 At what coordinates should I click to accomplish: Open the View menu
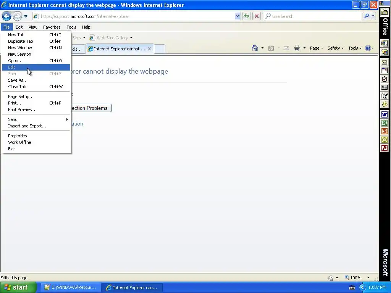33,27
